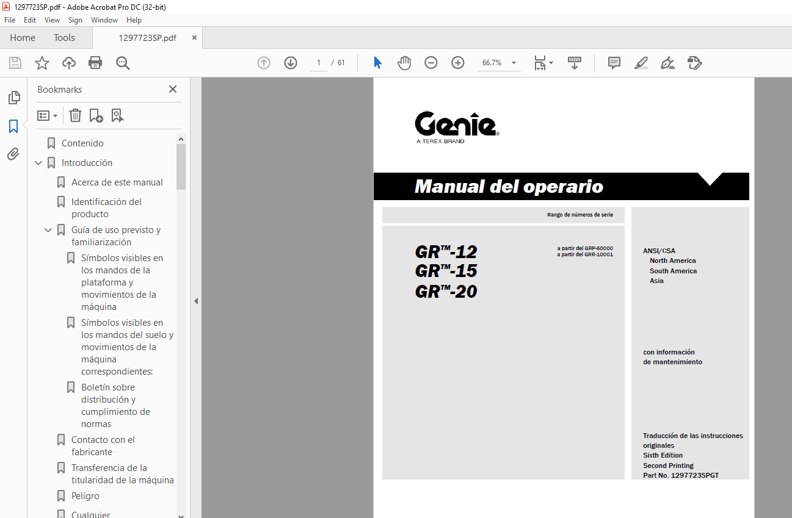Viewport: 792px width, 518px height.
Task: Open the Attachments paperclip panel
Action: (13, 154)
